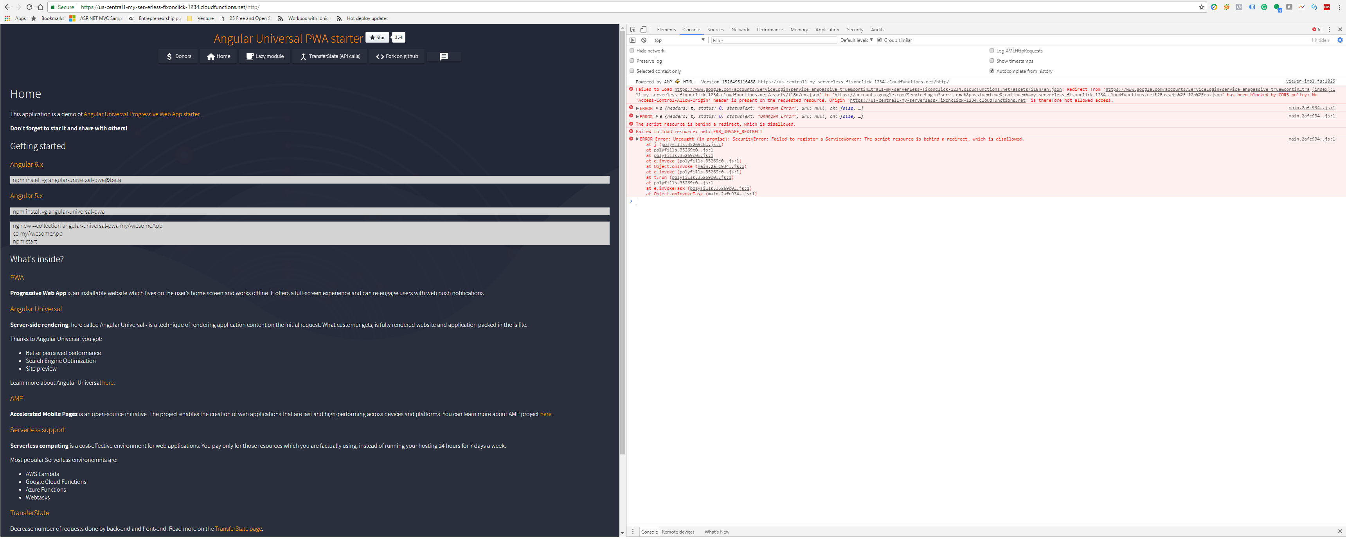Open the Default levels dropdown
The height and width of the screenshot is (548, 1346).
(x=855, y=40)
